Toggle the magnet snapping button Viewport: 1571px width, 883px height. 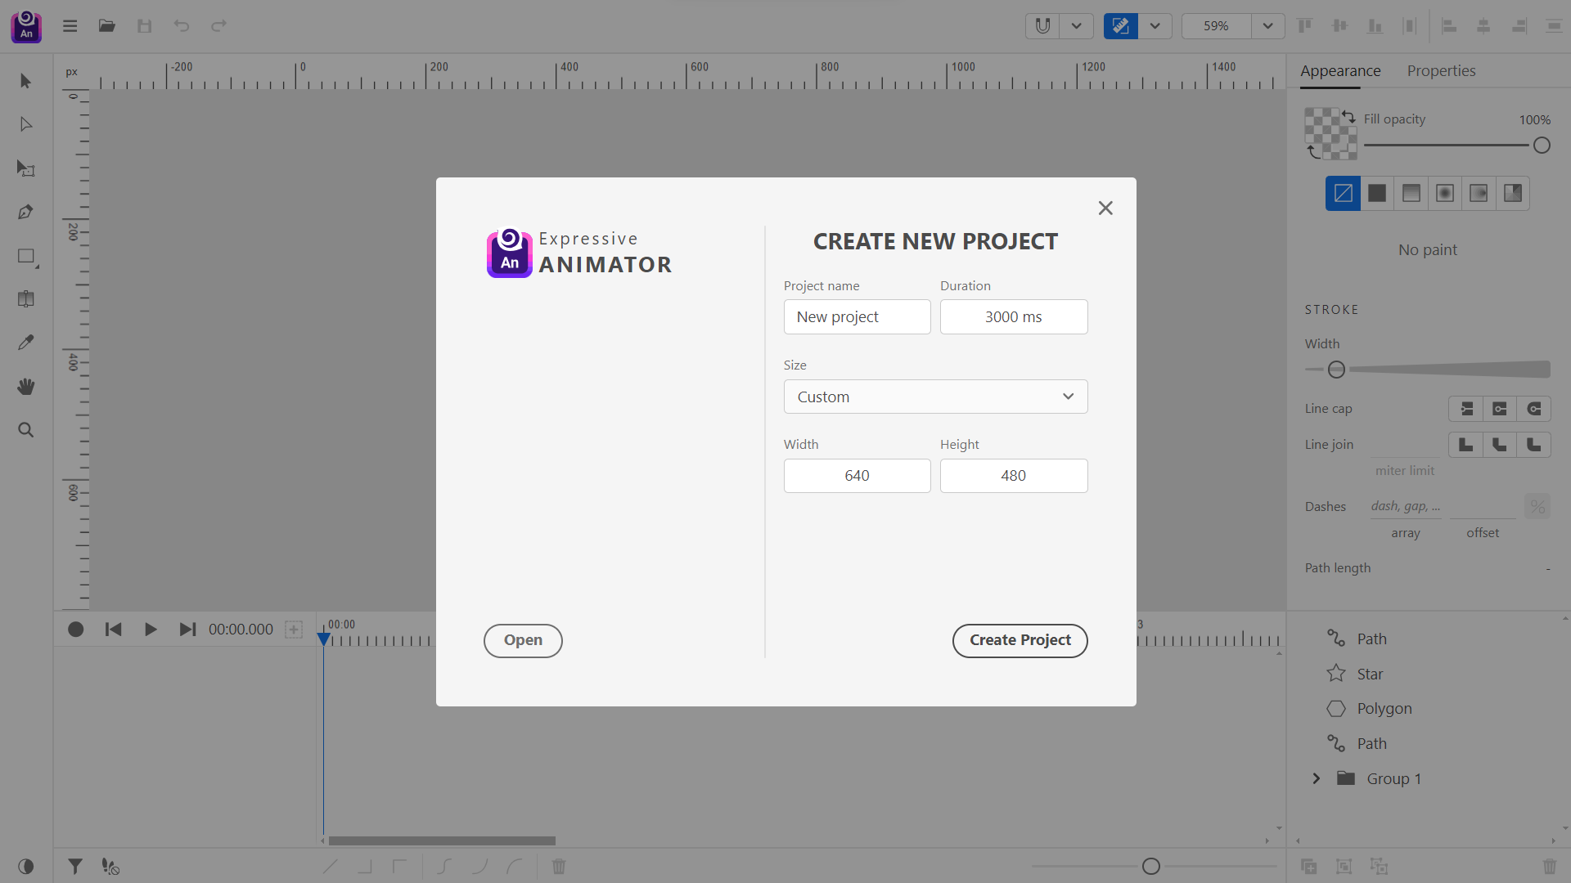coord(1042,26)
